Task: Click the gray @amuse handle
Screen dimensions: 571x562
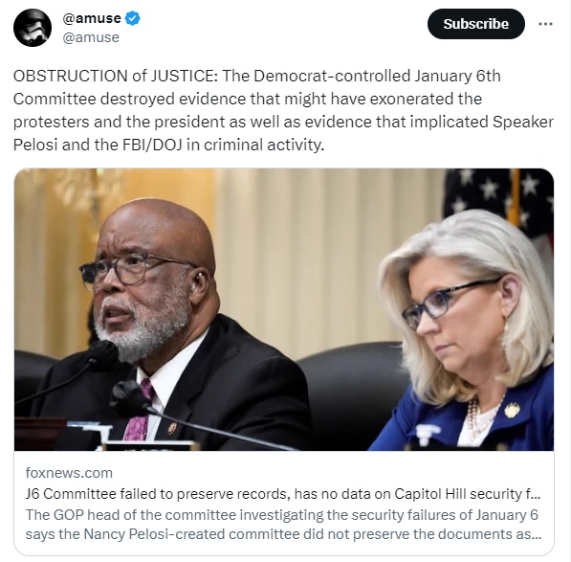Action: (x=91, y=37)
